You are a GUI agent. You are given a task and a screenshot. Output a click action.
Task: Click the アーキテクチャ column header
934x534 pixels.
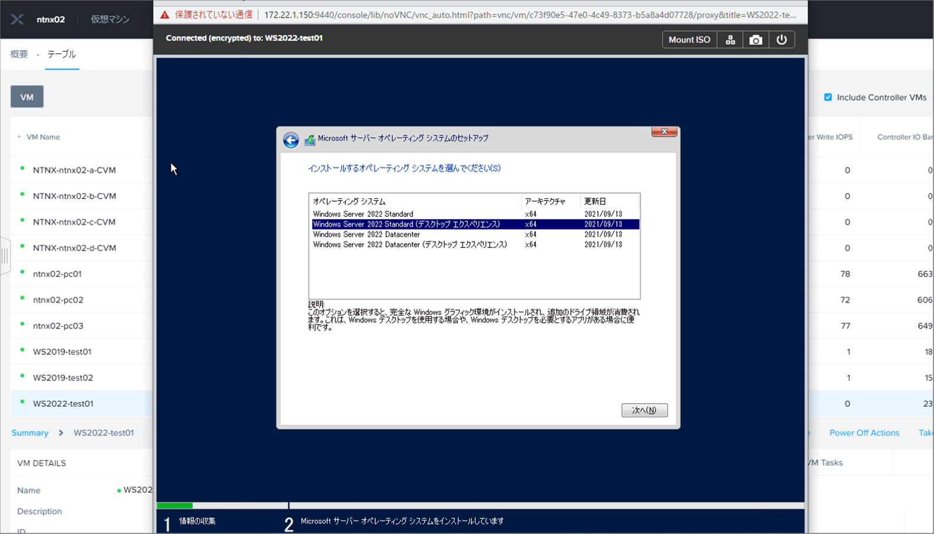545,201
